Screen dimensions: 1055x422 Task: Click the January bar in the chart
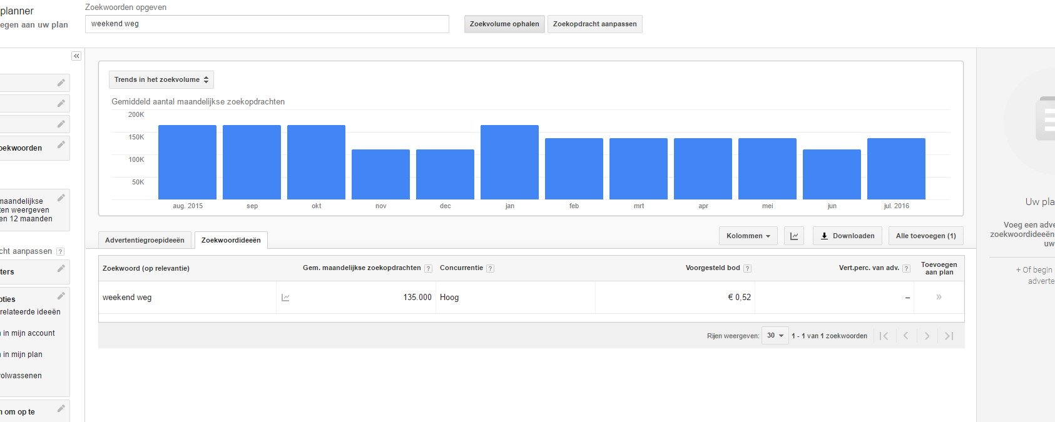pyautogui.click(x=509, y=162)
